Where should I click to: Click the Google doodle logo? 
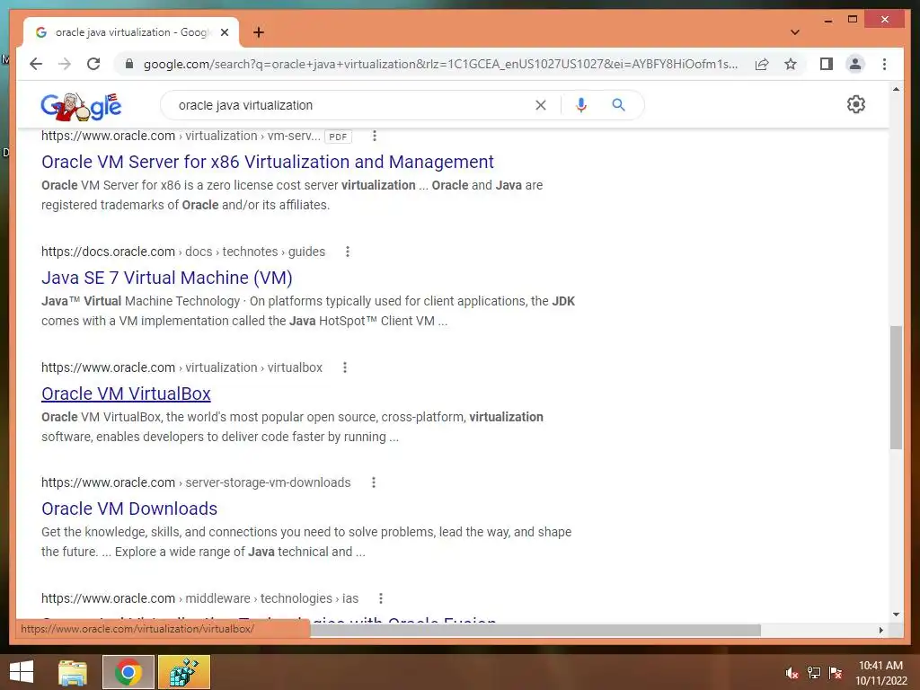pyautogui.click(x=81, y=106)
